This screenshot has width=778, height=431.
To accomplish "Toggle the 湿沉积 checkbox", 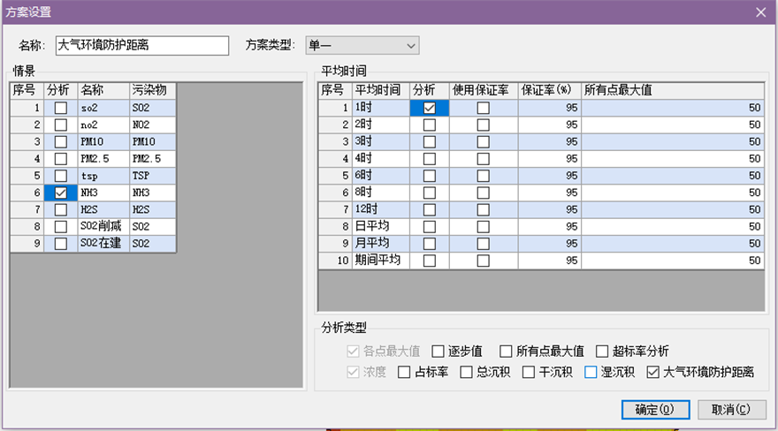I will (591, 372).
